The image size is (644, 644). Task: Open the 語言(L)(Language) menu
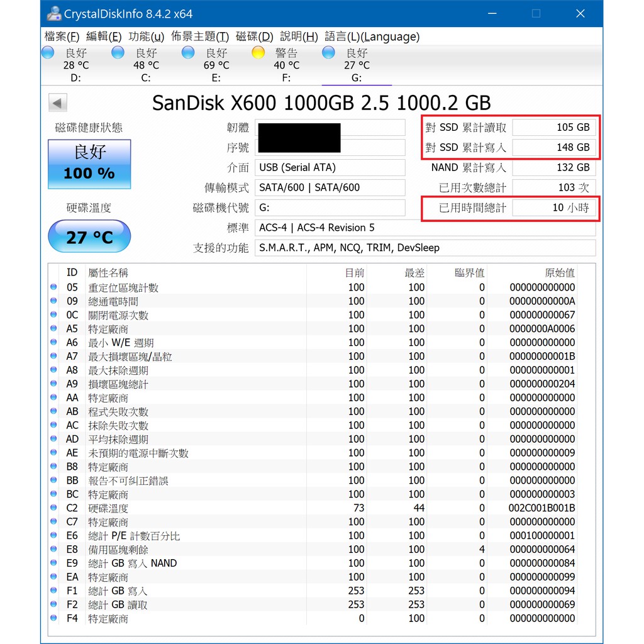coord(372,36)
